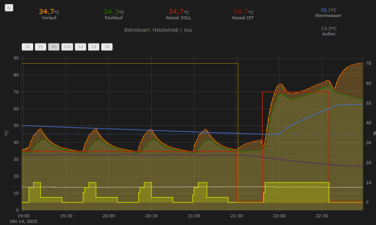
Task: Click the refresh icon button
Action: click(x=9, y=8)
